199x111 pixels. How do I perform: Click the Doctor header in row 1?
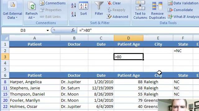click(x=74, y=44)
